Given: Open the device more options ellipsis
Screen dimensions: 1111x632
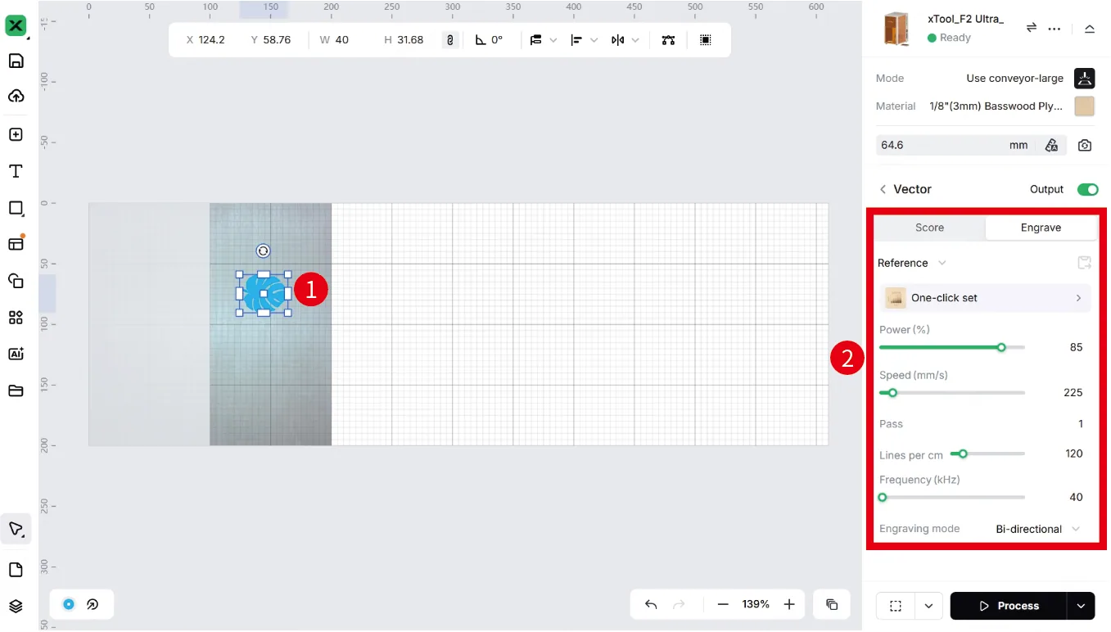Looking at the screenshot, I should [1055, 29].
